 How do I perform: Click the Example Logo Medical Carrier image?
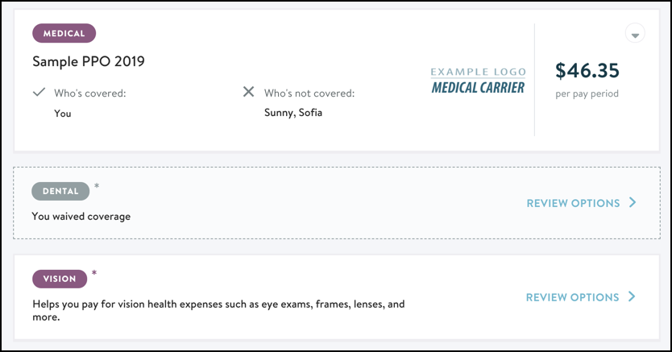pyautogui.click(x=478, y=81)
